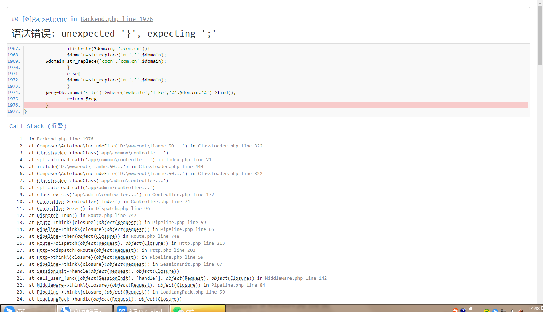Viewport: 543px width, 312px height.
Task: Click Middleware in stack entry 22
Action: [x=50, y=285]
